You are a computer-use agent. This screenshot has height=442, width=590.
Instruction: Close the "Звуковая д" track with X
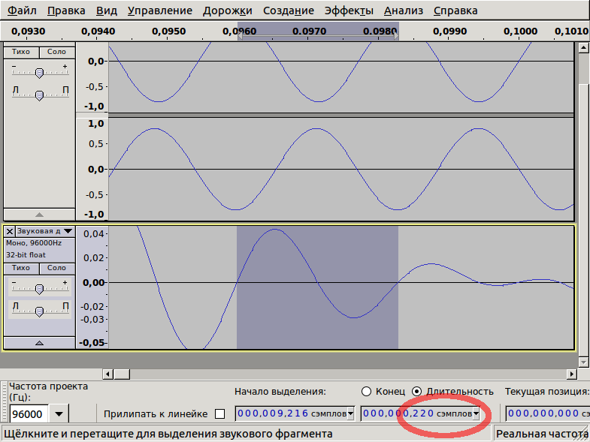click(x=9, y=231)
